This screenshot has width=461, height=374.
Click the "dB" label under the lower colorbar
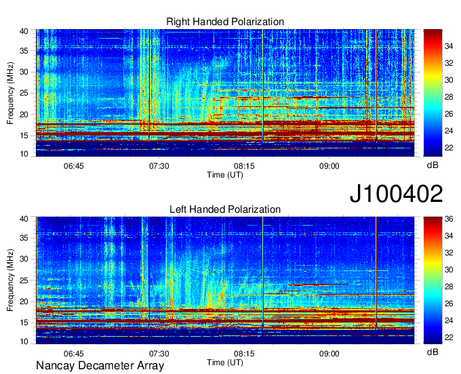pos(433,352)
